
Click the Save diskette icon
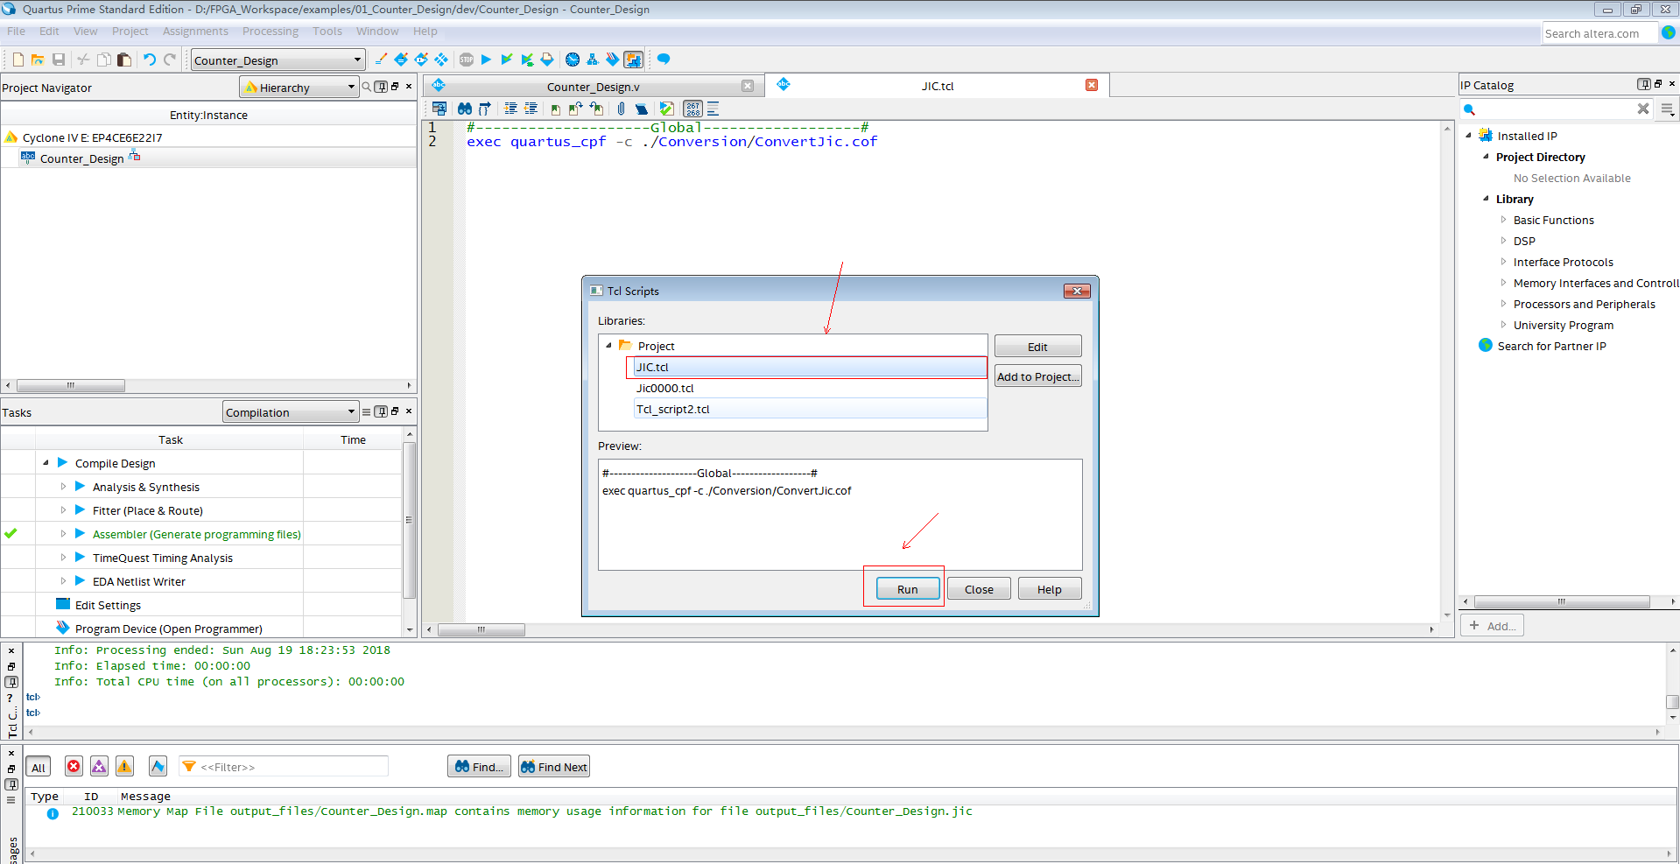coord(59,60)
